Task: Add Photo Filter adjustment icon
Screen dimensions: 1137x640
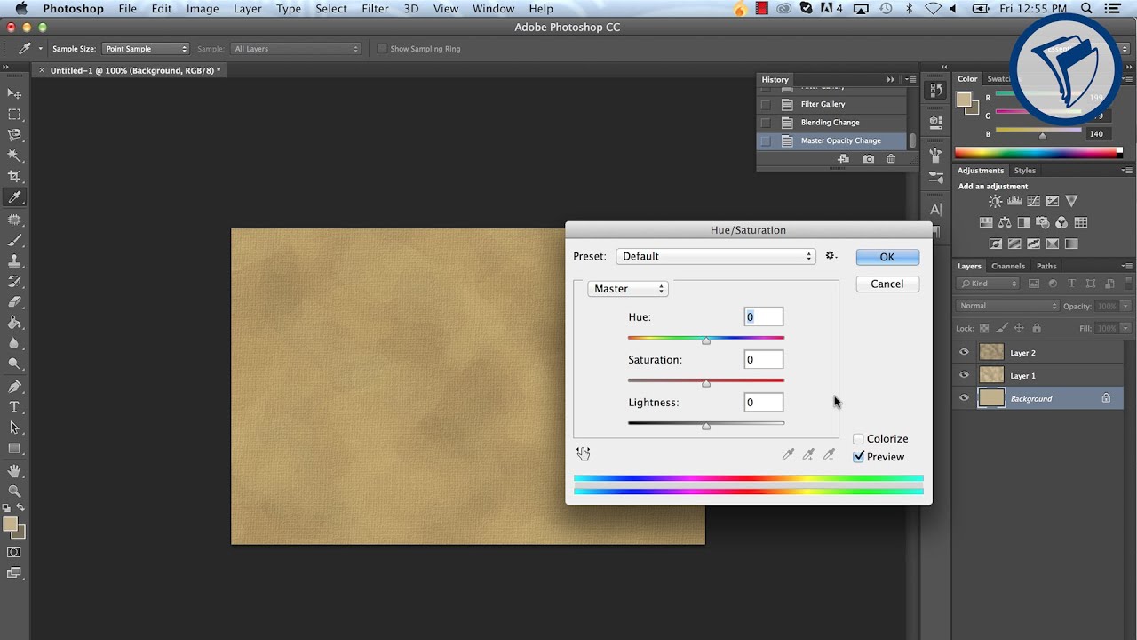Action: click(1043, 223)
